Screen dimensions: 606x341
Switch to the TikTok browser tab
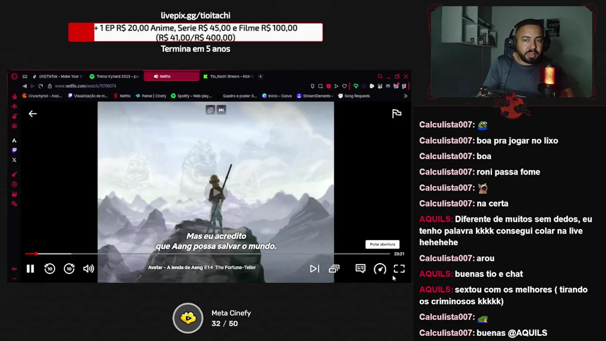(x=58, y=76)
